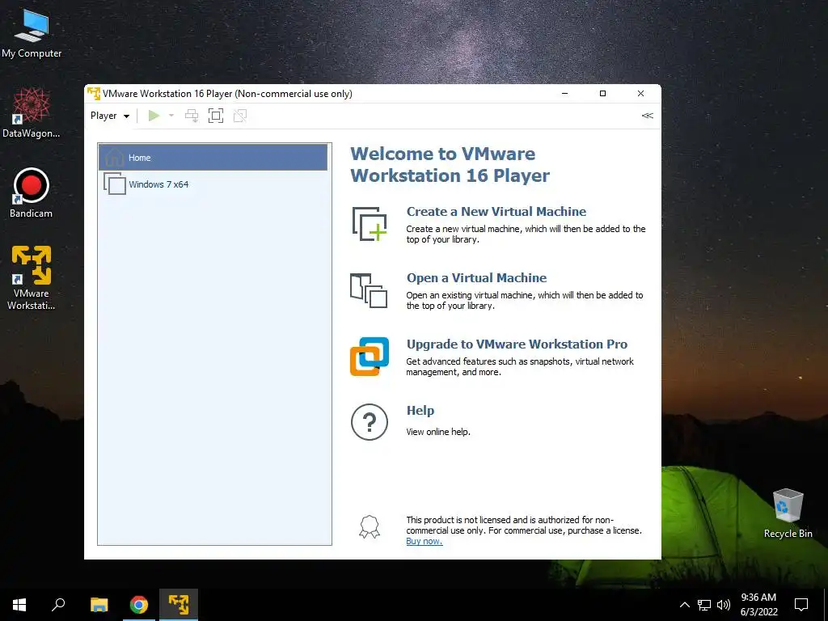
Task: Click the volume speaker tray icon
Action: pyautogui.click(x=724, y=605)
